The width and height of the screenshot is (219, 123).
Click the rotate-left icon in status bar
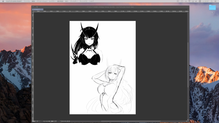pos(63,121)
